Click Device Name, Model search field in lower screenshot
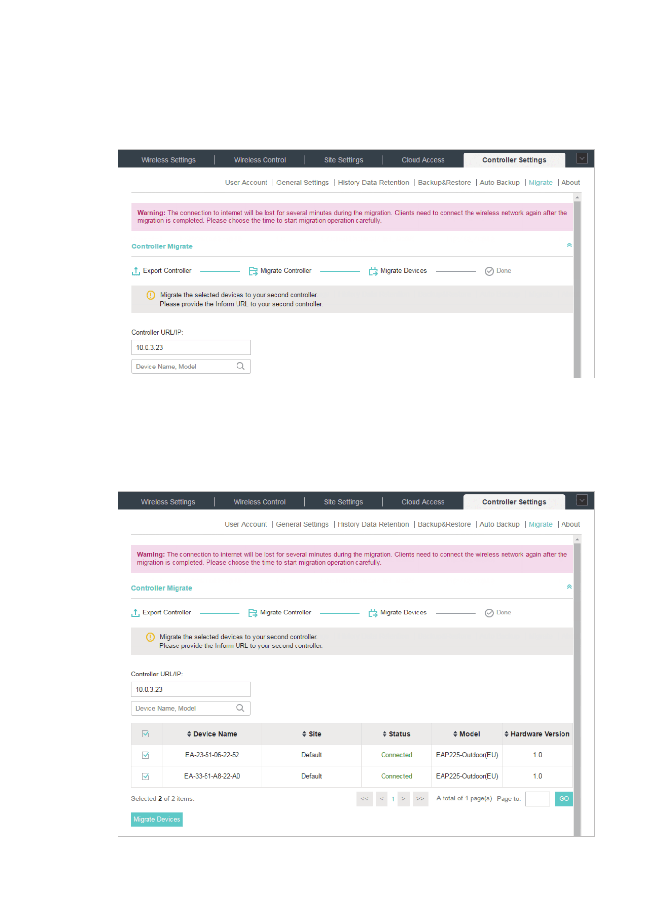This screenshot has height=921, width=651. (x=191, y=708)
